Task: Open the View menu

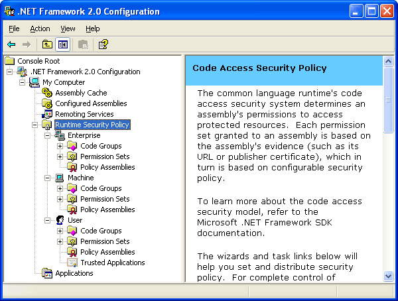Action: (x=68, y=29)
